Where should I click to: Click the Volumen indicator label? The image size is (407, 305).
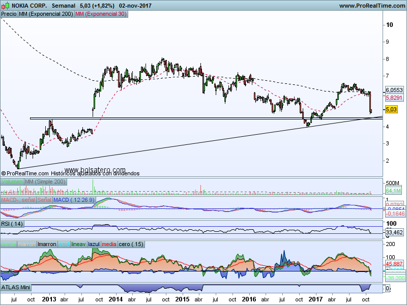pos(12,181)
